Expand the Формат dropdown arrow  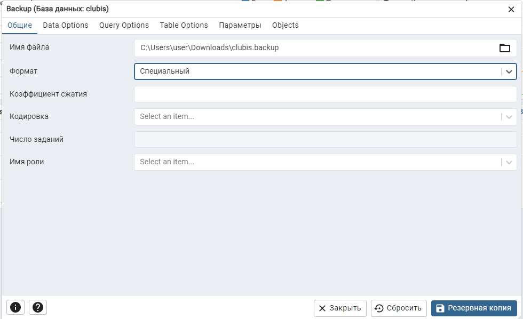(x=509, y=71)
